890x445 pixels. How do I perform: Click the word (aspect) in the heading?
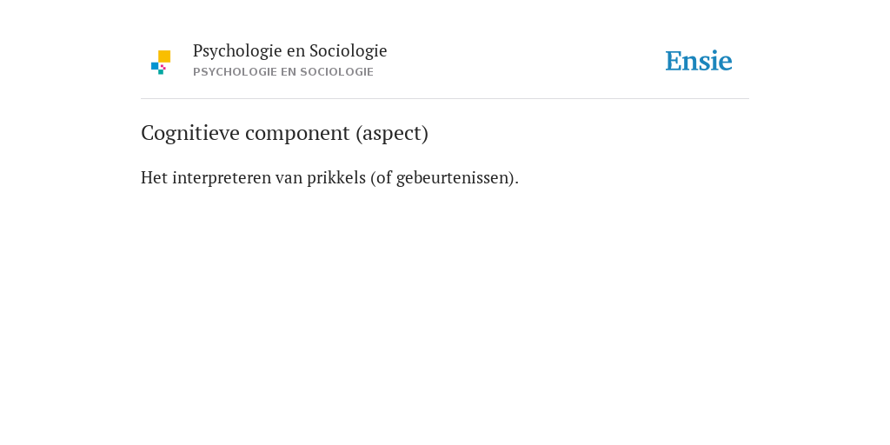[392, 133]
